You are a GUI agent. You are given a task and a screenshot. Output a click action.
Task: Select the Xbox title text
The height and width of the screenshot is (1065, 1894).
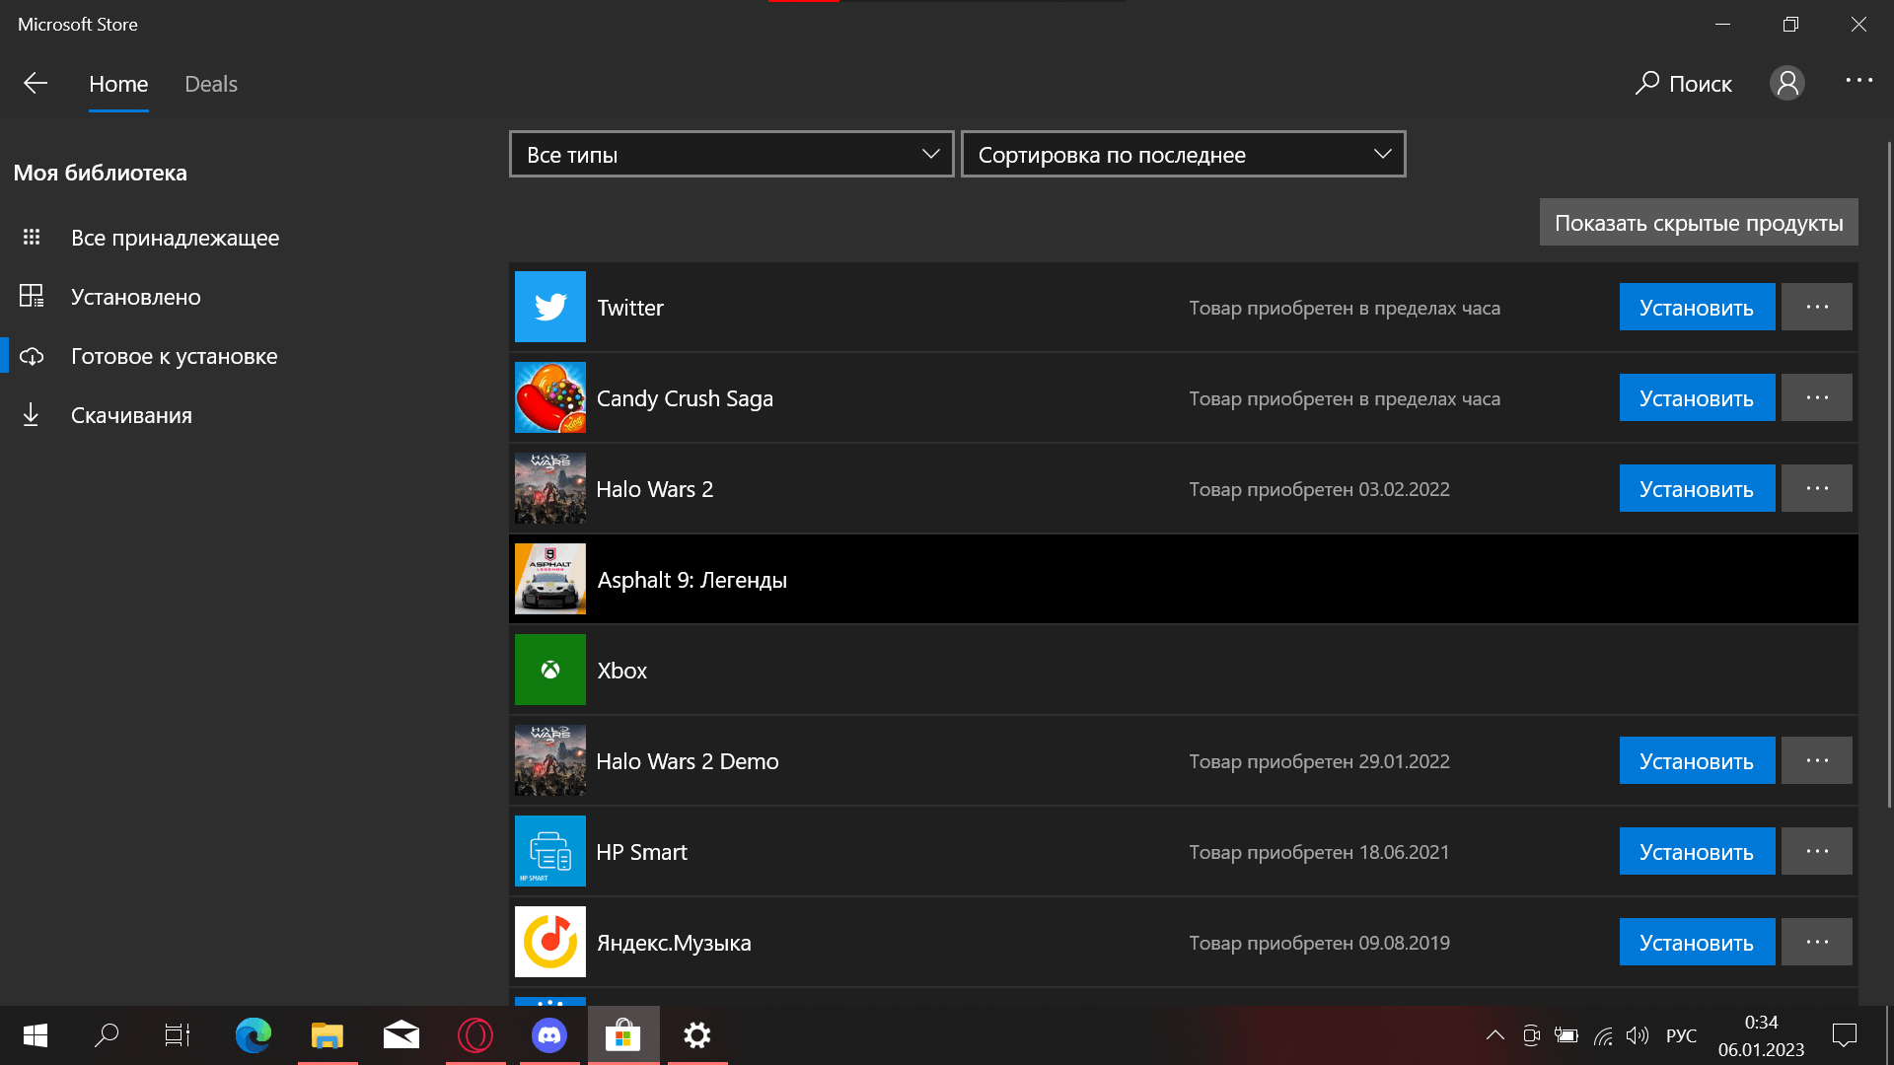click(621, 671)
